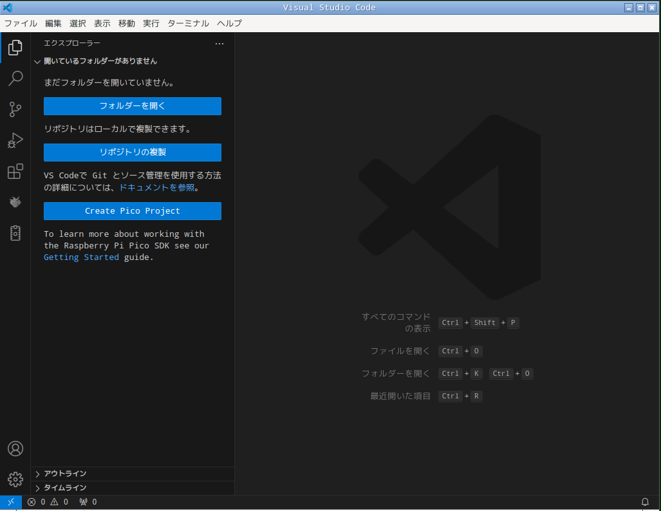Click the Accounts icon in activity bar
The height and width of the screenshot is (511, 661).
pyautogui.click(x=15, y=449)
